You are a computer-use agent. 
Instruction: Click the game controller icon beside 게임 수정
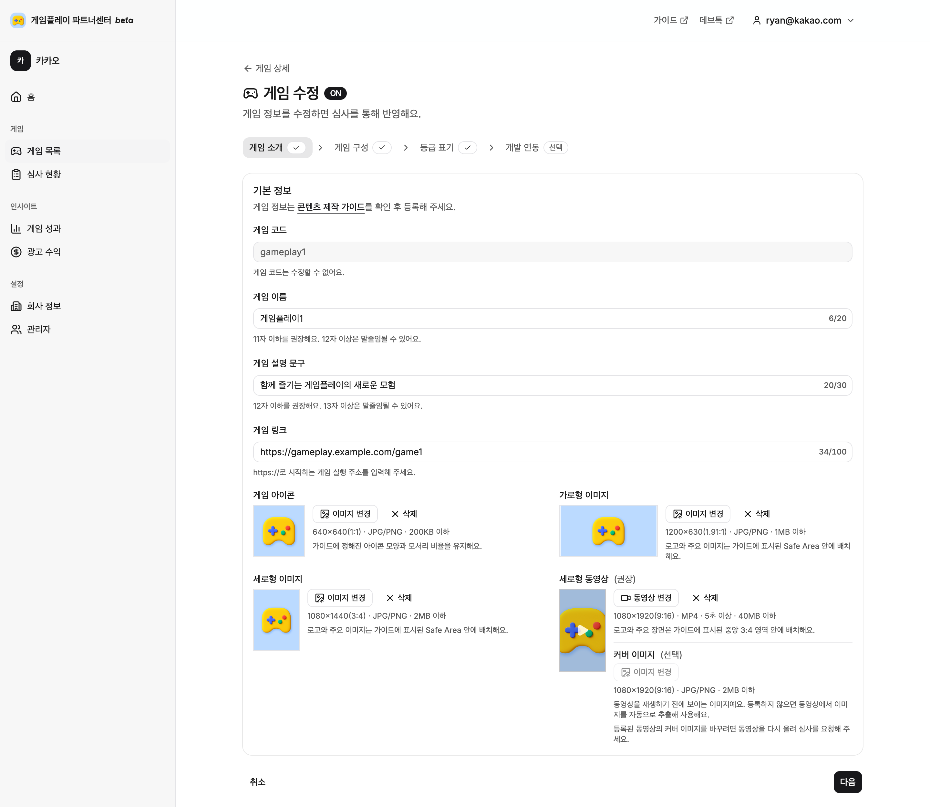tap(251, 94)
